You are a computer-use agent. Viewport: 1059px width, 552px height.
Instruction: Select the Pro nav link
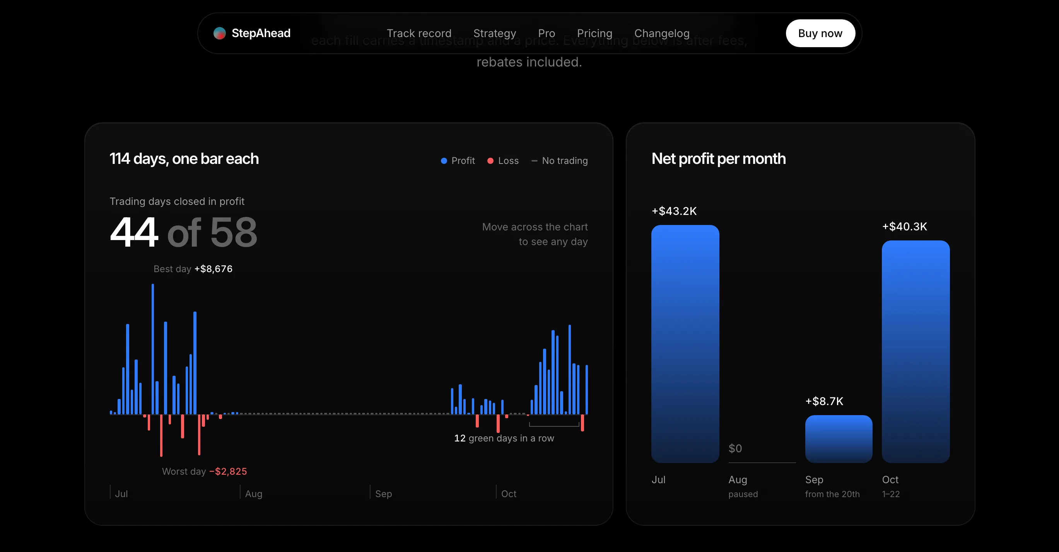point(547,33)
